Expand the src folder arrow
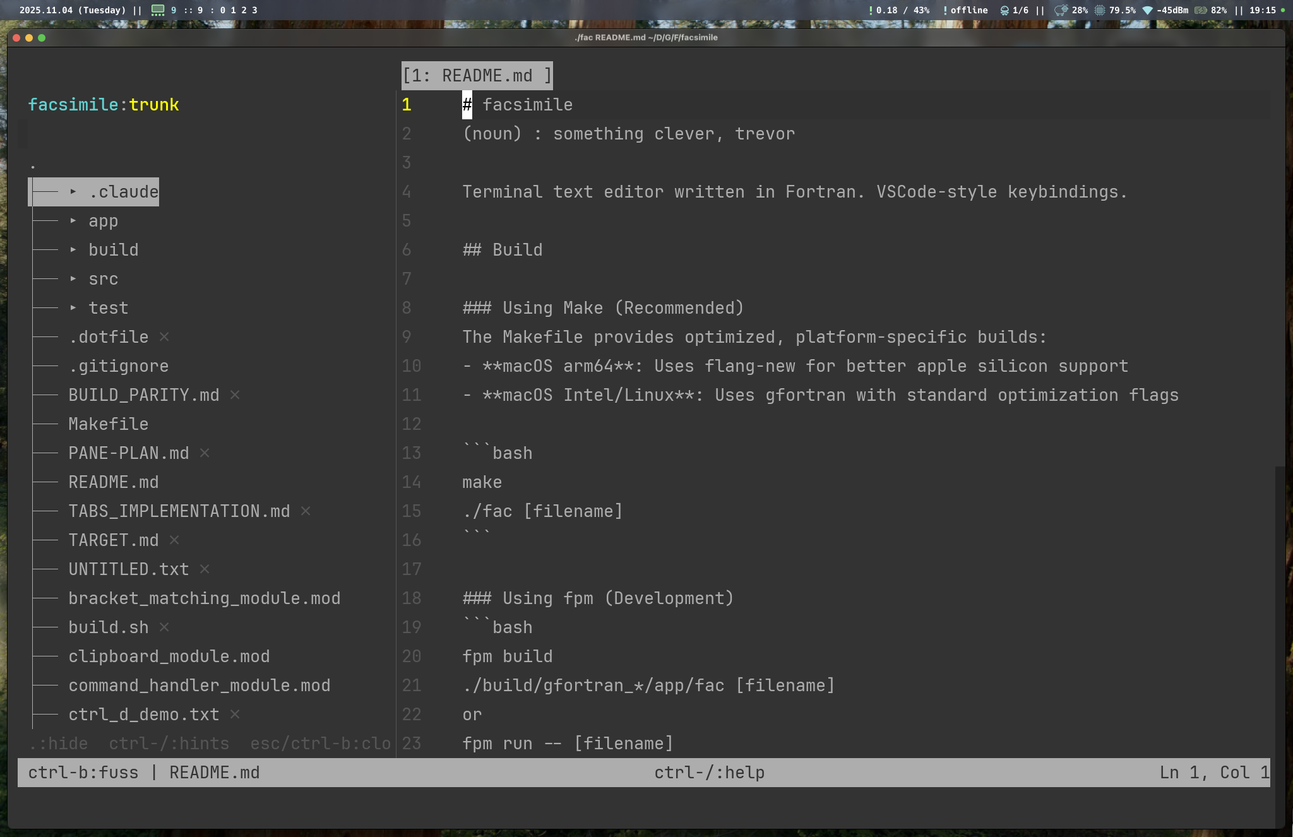The width and height of the screenshot is (1293, 837). [x=73, y=278]
